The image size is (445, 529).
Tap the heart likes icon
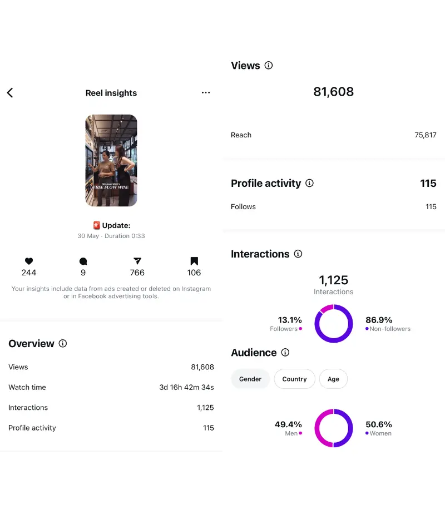pos(29,261)
